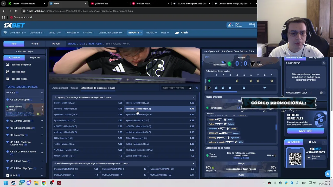This screenshot has width=333, height=187.
Task: Unpin the Jugador, Total de frags market
Action: [55, 97]
